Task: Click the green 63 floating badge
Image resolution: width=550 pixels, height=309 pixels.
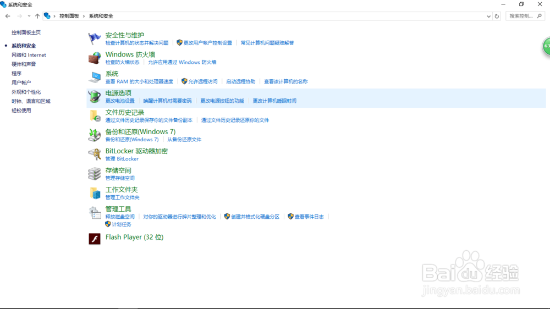Action: tap(547, 46)
